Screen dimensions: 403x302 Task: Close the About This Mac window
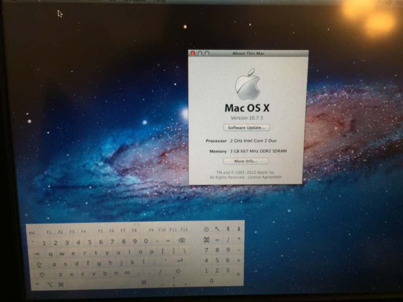(192, 53)
